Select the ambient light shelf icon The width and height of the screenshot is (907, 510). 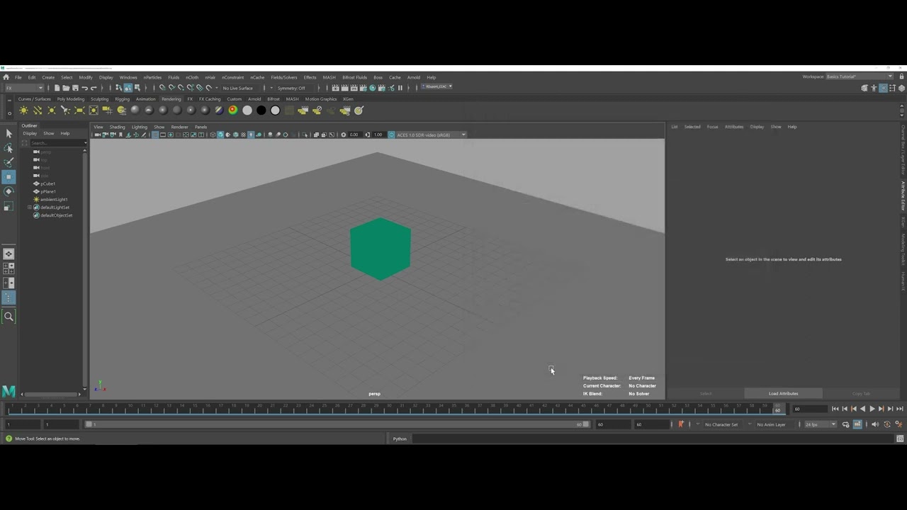coord(24,110)
